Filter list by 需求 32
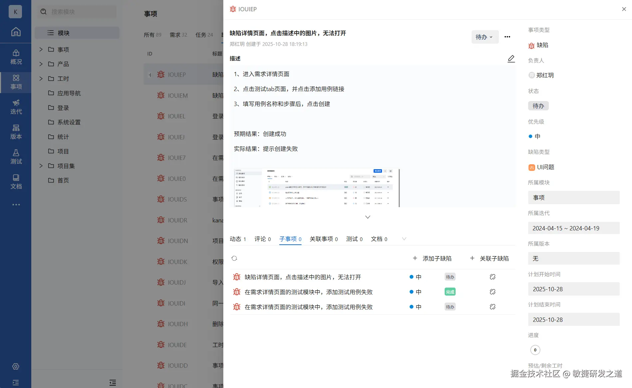 (x=178, y=35)
